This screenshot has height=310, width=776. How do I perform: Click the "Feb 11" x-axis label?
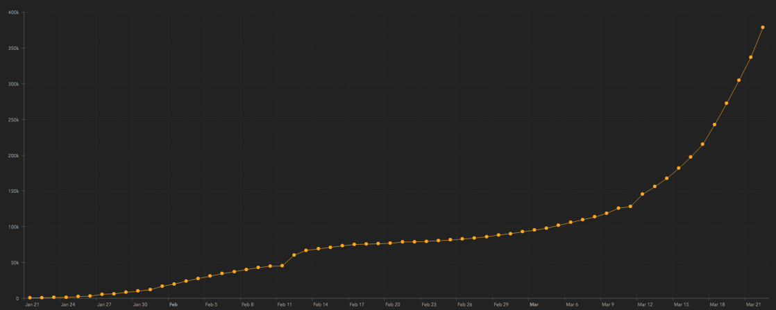pyautogui.click(x=285, y=304)
